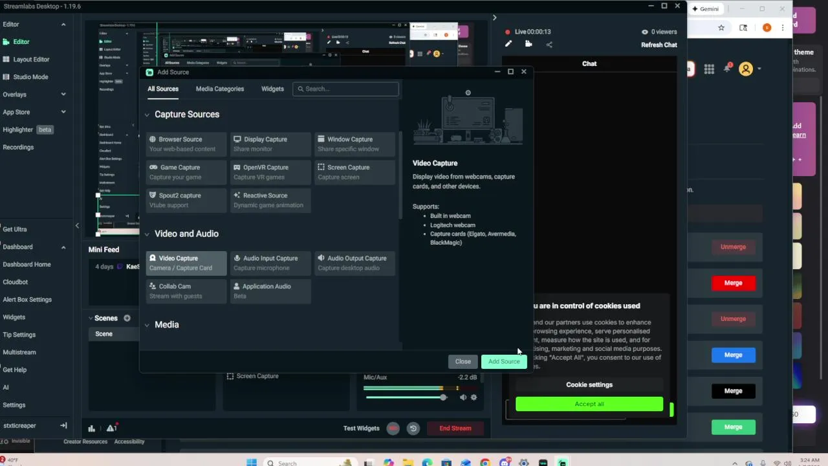
Task: Click the Chrome icon in taskbar
Action: tap(485, 463)
